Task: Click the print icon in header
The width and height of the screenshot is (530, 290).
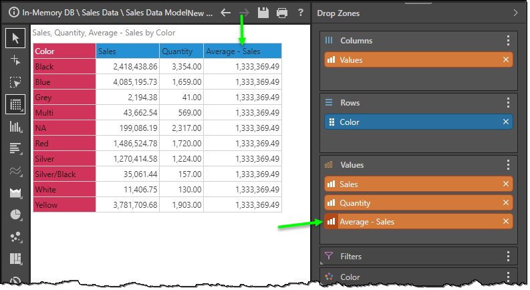Action: coord(282,13)
